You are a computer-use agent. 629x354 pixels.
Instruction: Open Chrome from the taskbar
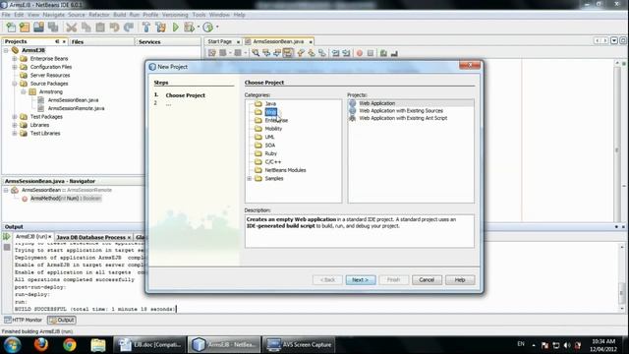coord(70,344)
